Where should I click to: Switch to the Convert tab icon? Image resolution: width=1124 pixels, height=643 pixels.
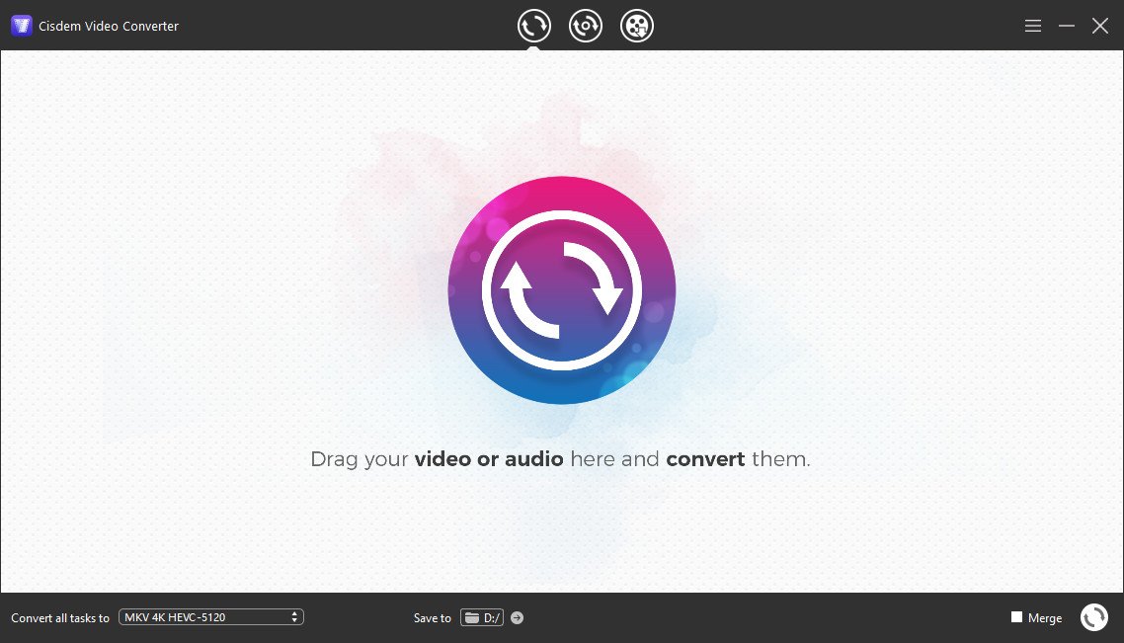pos(534,26)
